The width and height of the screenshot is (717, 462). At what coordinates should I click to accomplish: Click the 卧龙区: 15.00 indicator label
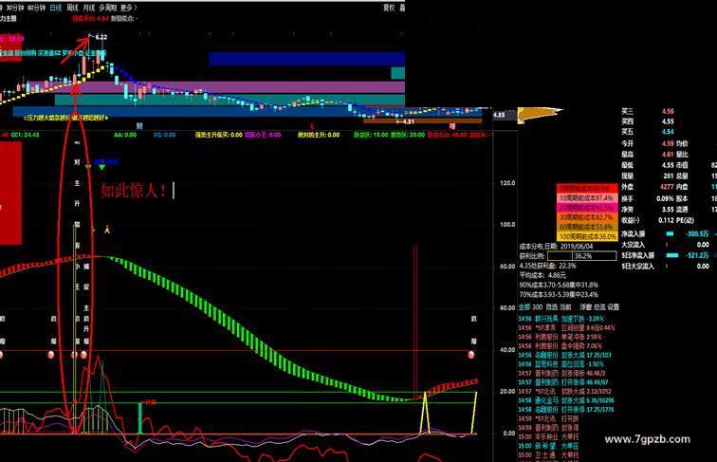[x=371, y=135]
